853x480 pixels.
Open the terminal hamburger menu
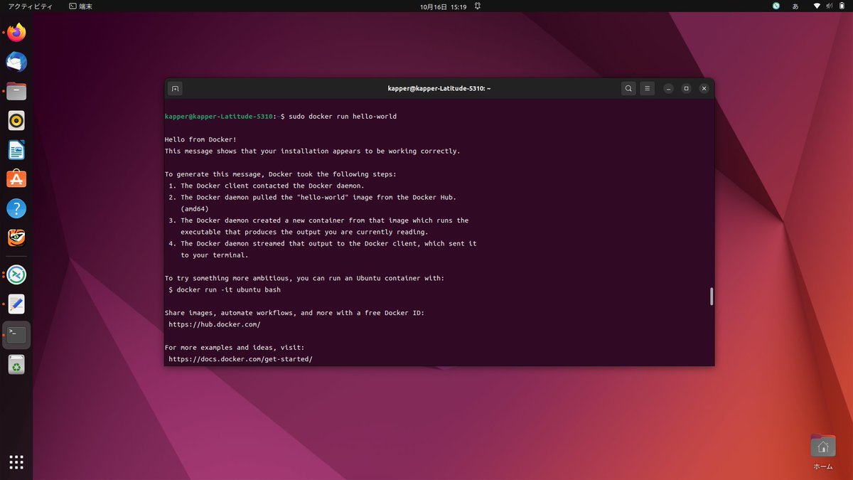click(647, 88)
